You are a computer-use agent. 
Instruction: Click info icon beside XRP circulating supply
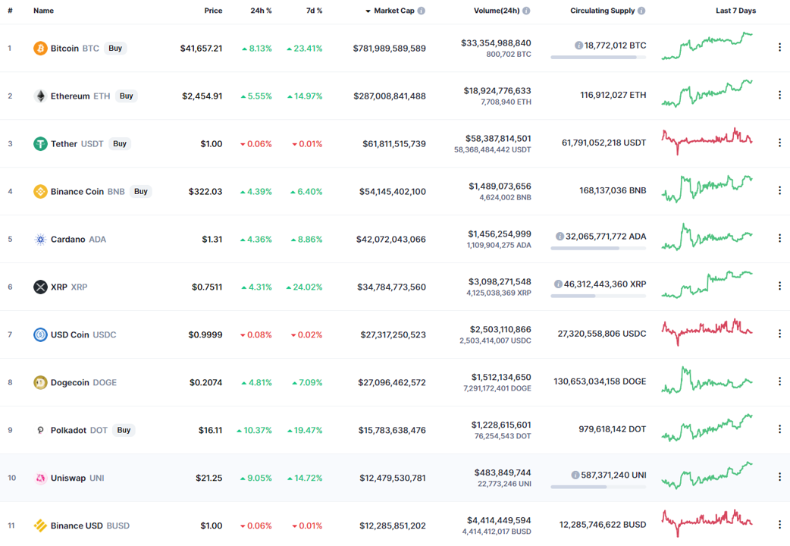click(x=558, y=284)
